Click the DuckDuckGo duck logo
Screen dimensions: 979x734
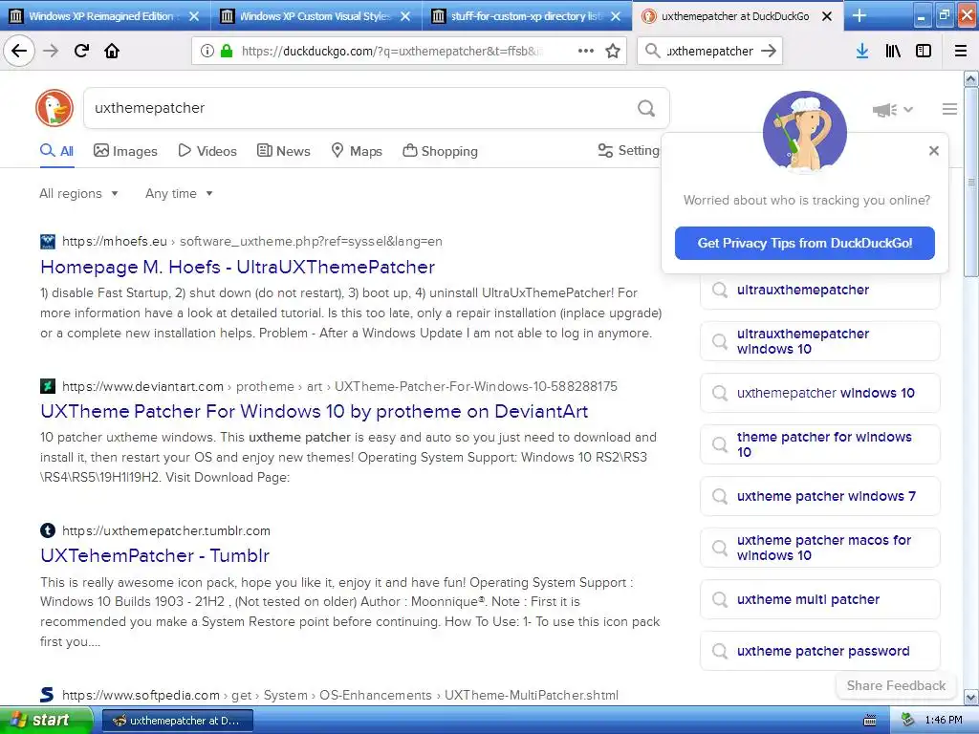click(x=54, y=107)
